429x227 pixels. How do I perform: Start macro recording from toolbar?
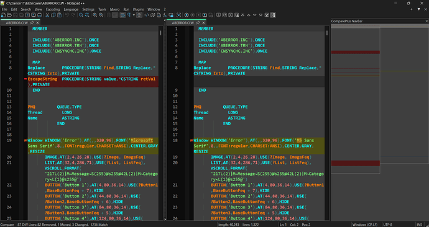coord(187,15)
